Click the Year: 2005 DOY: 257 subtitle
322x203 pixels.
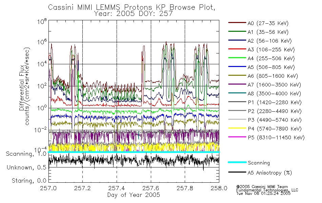pyautogui.click(x=133, y=14)
